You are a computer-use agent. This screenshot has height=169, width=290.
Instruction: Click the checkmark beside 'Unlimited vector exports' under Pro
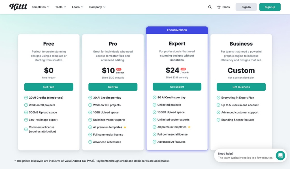(x=91, y=119)
